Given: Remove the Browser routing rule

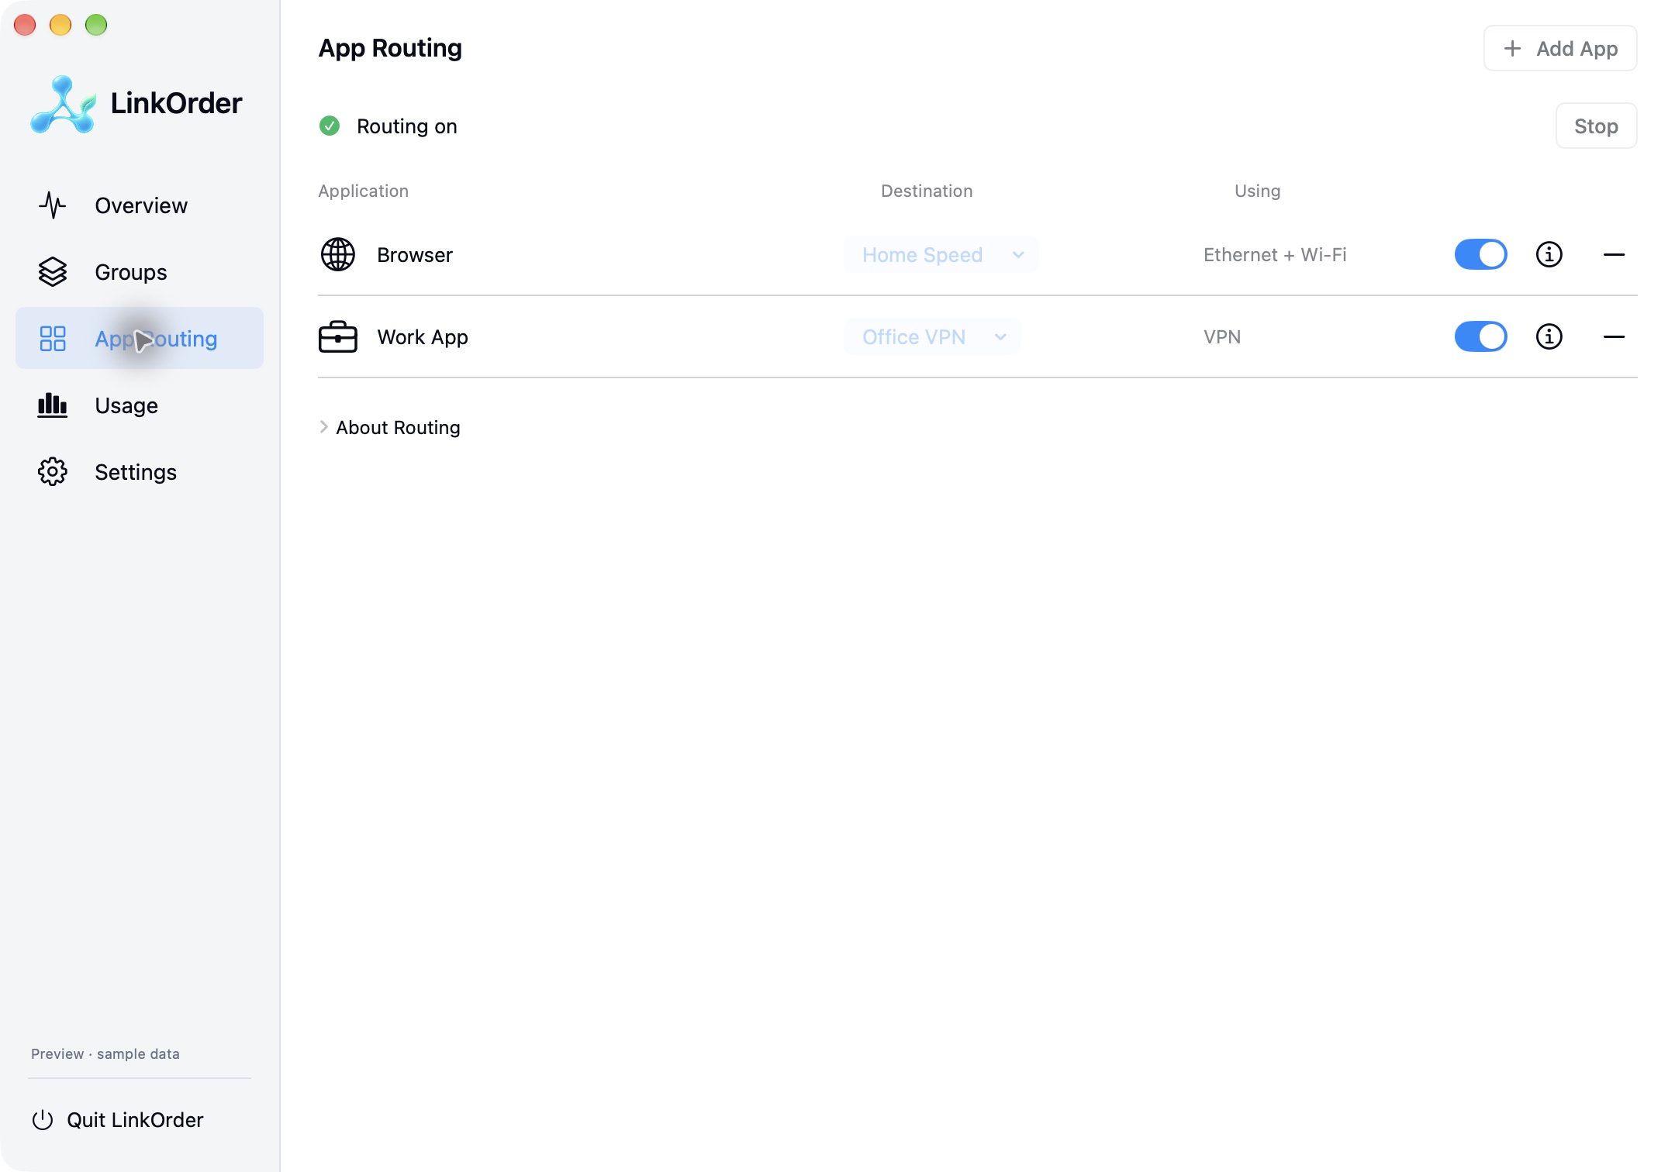Looking at the screenshot, I should click(x=1614, y=254).
